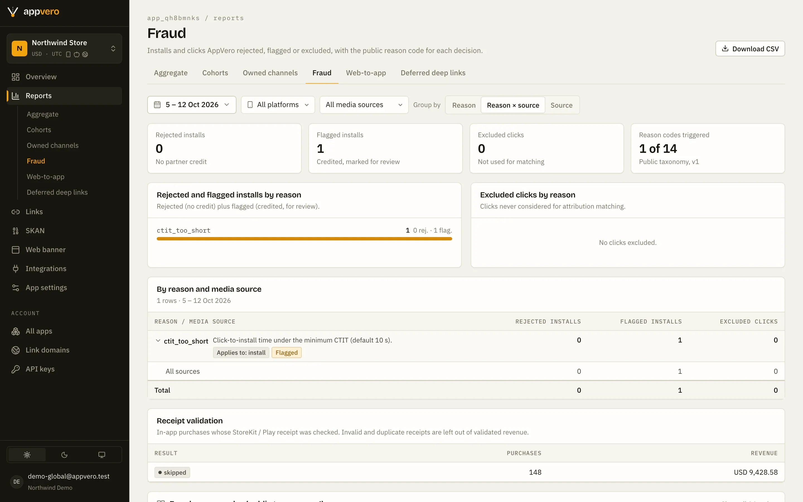Switch to the Cohorts tab
The height and width of the screenshot is (502, 803).
click(x=215, y=73)
